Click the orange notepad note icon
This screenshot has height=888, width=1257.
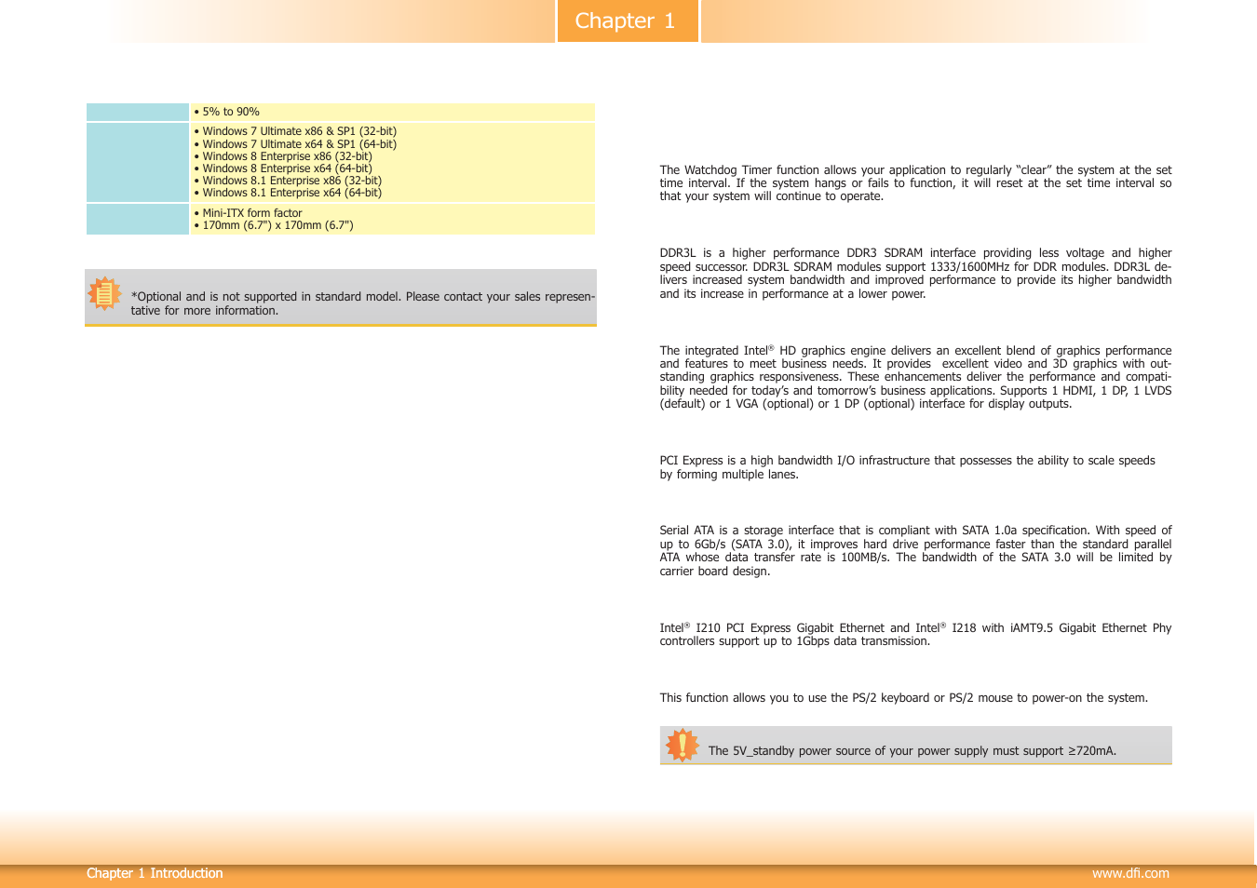104,293
